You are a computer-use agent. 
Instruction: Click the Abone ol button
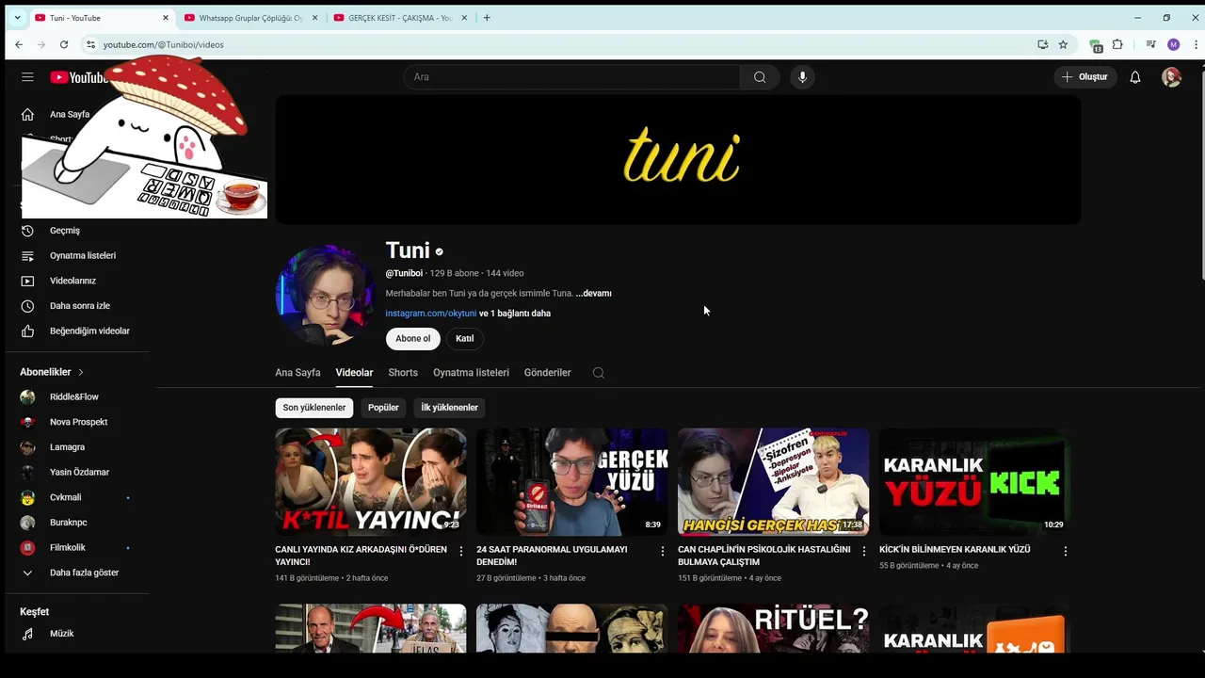pyautogui.click(x=412, y=339)
